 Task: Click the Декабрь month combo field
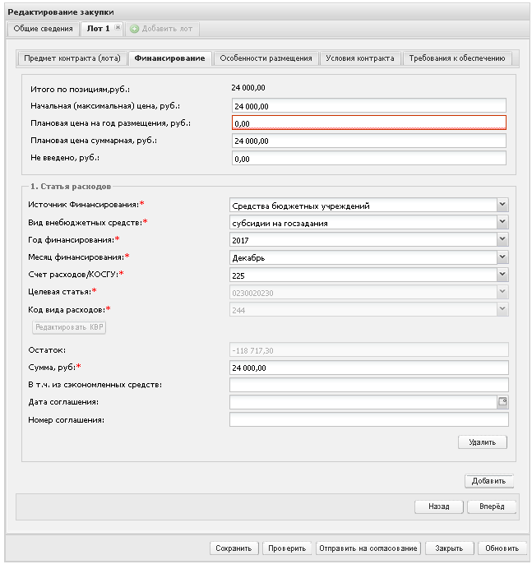point(363,257)
